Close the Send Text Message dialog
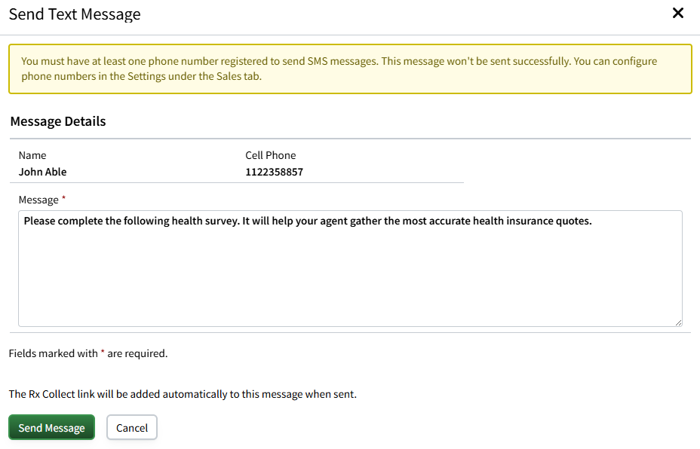Viewport: 700px width, 449px height. tap(677, 13)
